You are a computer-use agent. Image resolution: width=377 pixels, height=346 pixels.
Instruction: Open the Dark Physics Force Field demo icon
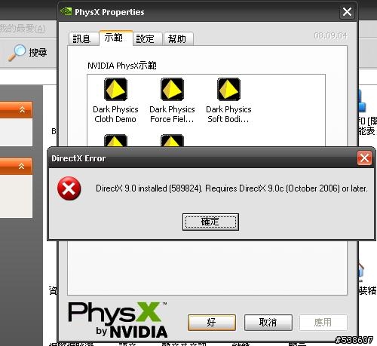[x=172, y=89]
